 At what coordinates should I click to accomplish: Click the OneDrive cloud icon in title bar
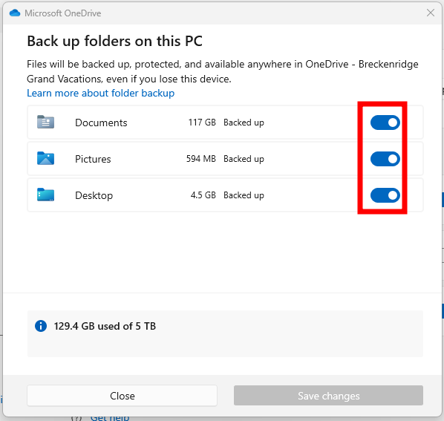[x=14, y=13]
